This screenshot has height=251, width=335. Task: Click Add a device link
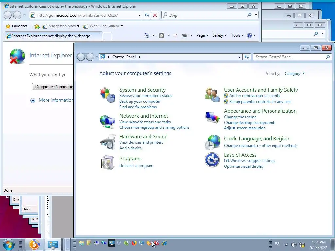(x=131, y=148)
